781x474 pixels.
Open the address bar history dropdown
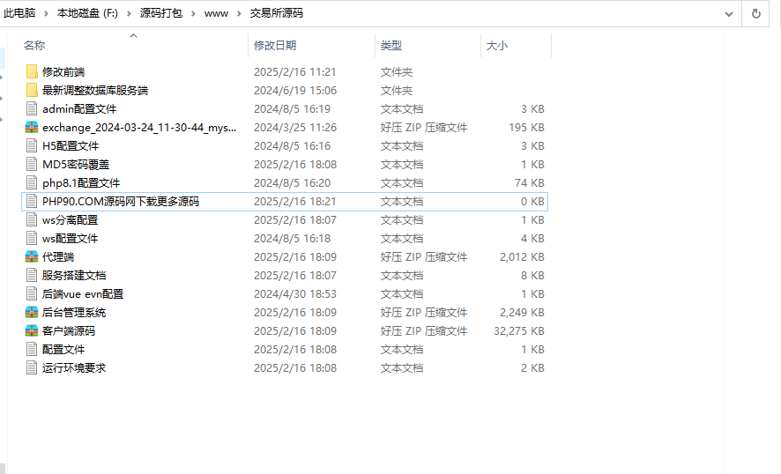(x=728, y=13)
